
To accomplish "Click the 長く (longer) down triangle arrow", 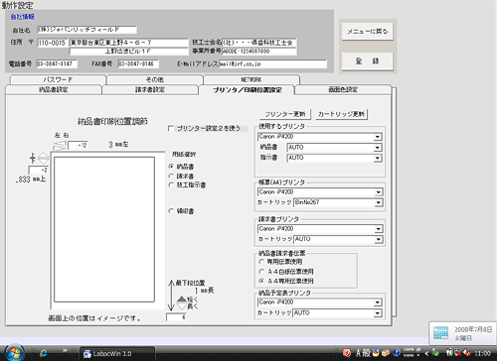I will pos(182,306).
